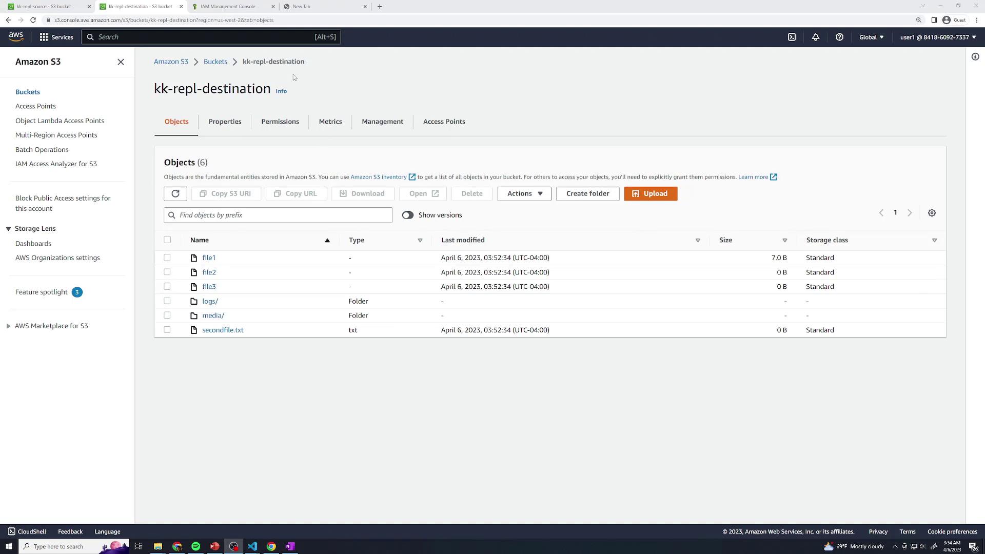
Task: Check the box next to file1
Action: (167, 258)
